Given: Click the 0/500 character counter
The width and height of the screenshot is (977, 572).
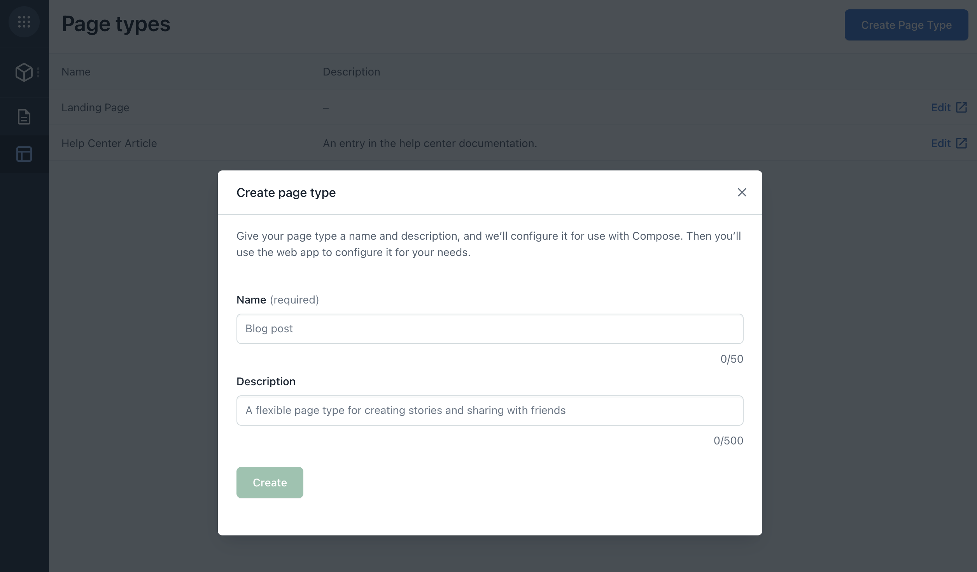Looking at the screenshot, I should [727, 440].
